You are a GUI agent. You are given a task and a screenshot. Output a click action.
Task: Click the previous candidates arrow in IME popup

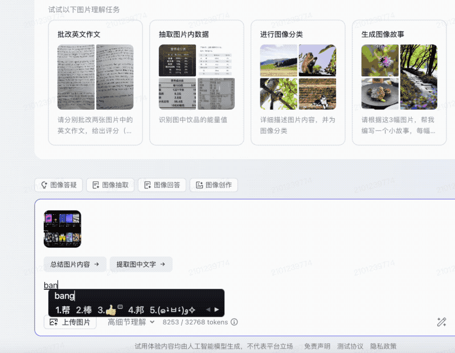point(208,310)
